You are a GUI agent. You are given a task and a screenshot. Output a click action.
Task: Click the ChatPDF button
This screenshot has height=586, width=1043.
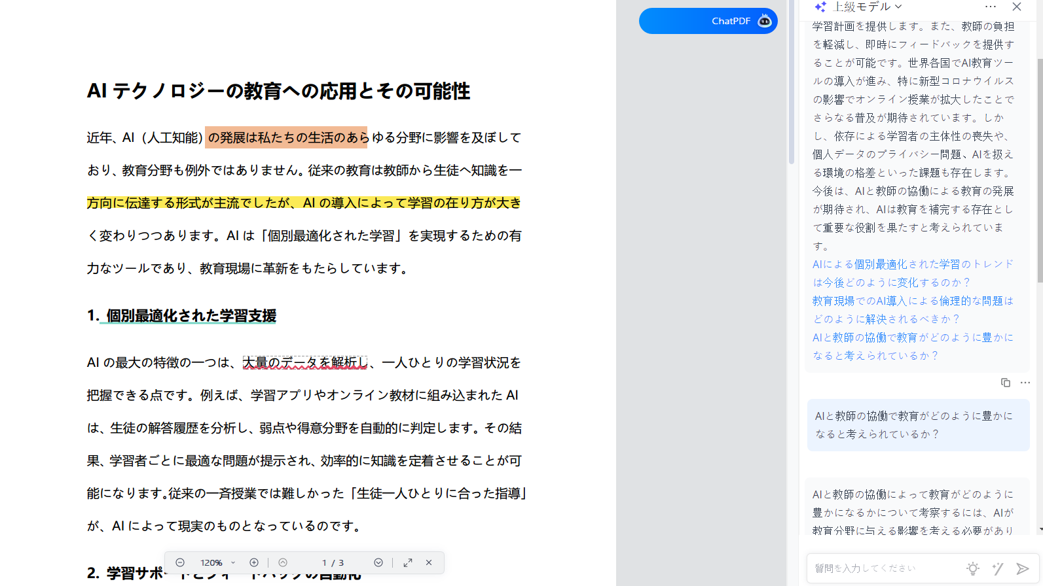(x=708, y=21)
